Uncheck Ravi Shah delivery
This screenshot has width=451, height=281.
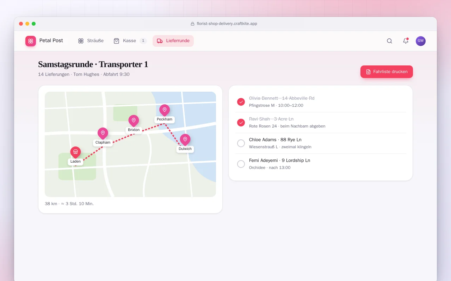pyautogui.click(x=241, y=123)
